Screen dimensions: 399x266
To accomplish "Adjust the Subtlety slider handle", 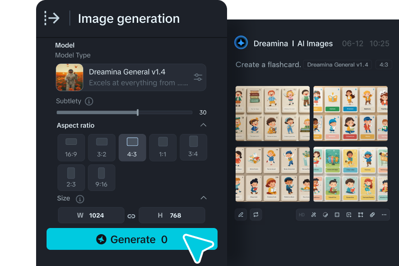I will click(x=138, y=113).
